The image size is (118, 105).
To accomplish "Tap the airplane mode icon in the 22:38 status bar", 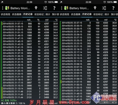I will (61, 2).
